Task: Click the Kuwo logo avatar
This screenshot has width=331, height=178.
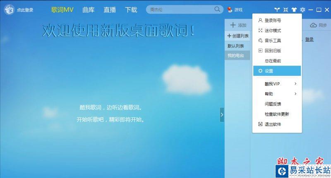Action: click(x=9, y=9)
